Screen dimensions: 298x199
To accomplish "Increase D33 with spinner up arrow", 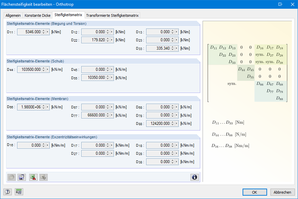I will tap(173, 47).
